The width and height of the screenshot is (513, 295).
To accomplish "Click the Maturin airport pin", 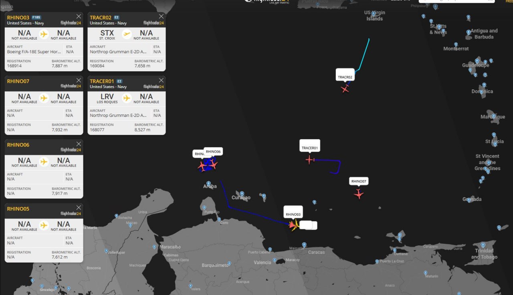I will pyautogui.click(x=426, y=273).
